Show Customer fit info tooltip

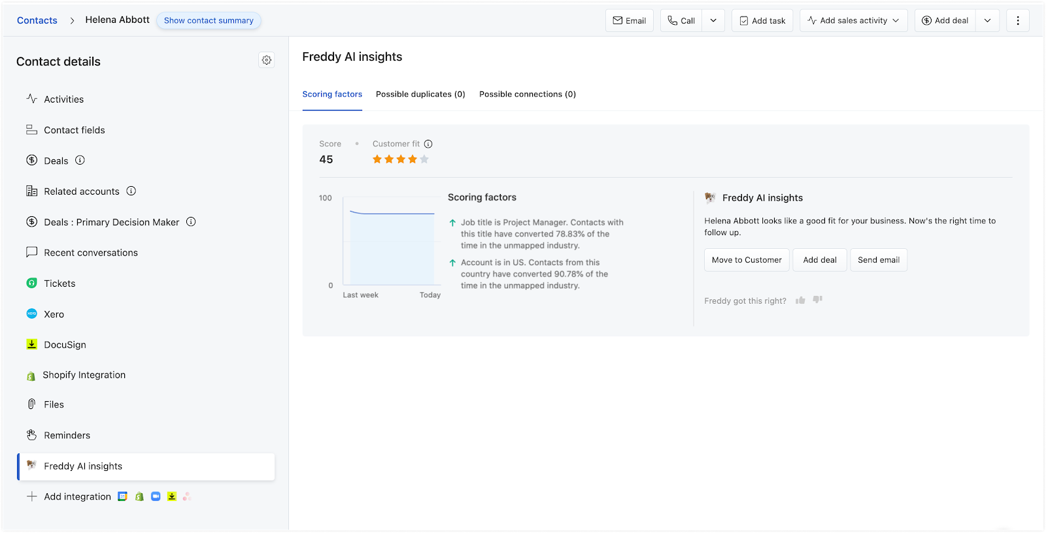coord(428,144)
